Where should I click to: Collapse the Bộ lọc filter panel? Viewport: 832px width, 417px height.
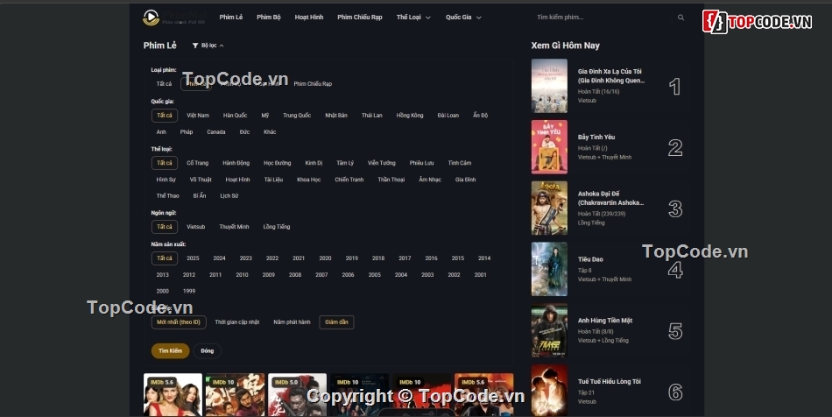point(208,46)
